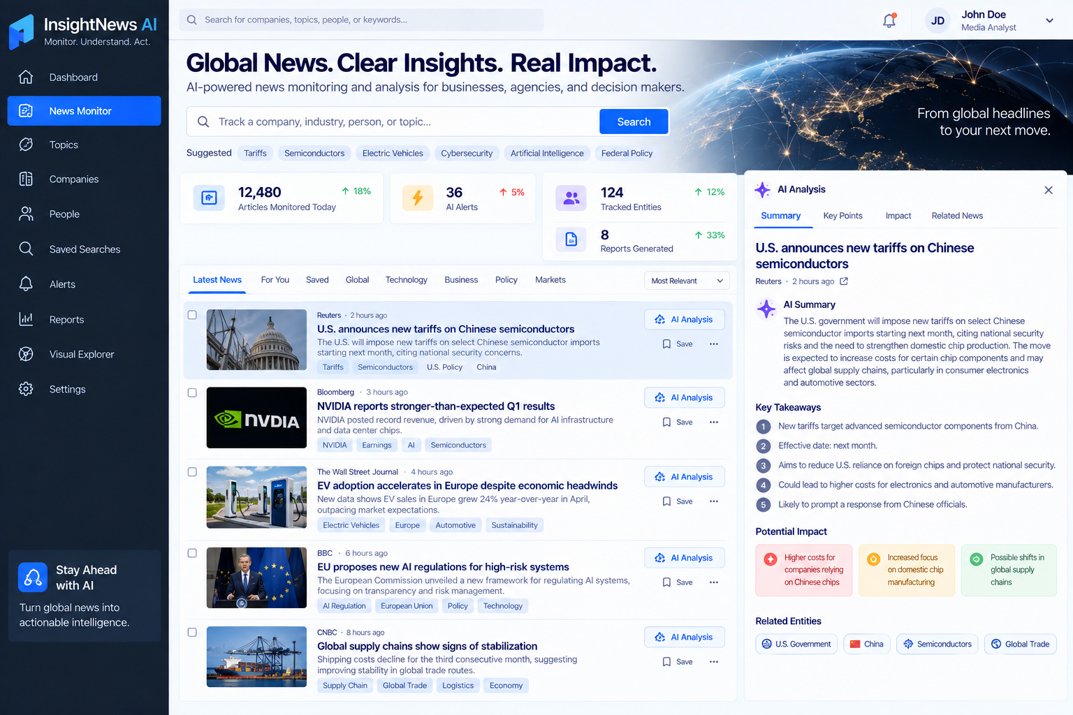Click the Articles Monitored Today icon
The image size is (1073, 715).
pos(209,198)
